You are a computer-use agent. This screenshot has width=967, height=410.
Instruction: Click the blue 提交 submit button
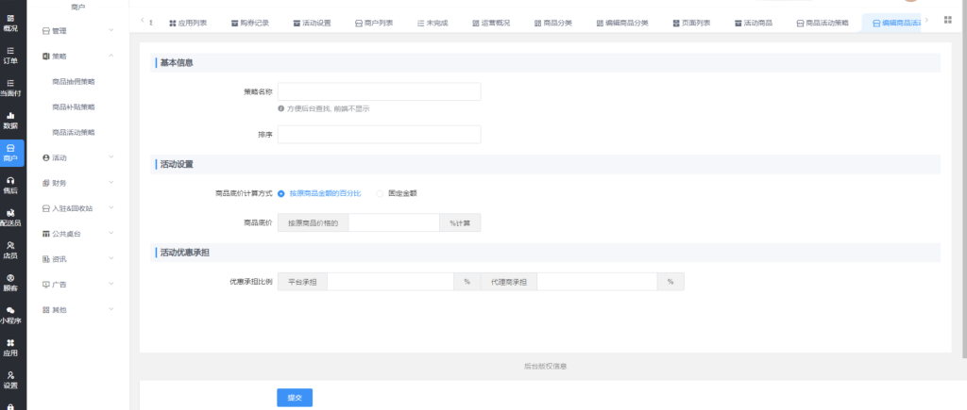pos(295,398)
